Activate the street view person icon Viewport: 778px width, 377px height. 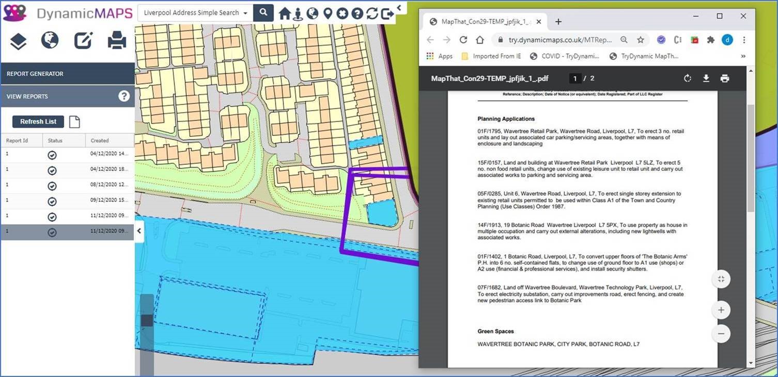(x=298, y=13)
